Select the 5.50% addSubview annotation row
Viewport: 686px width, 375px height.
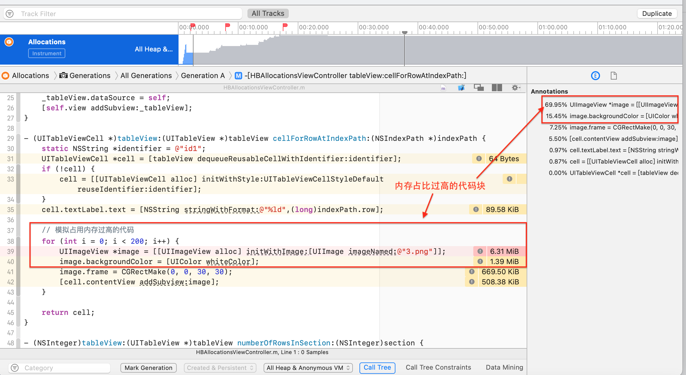click(613, 139)
